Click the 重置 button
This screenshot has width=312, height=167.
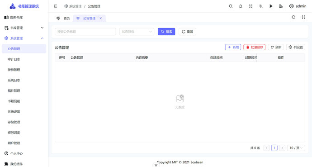tap(187, 32)
